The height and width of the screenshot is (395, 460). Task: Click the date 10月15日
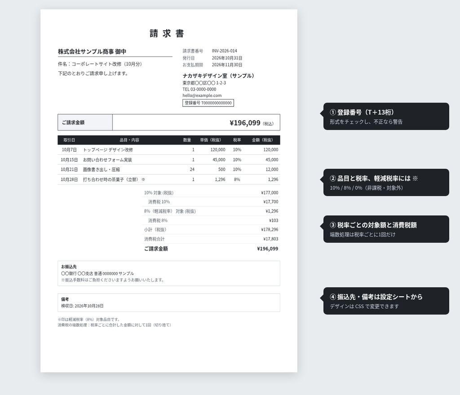pyautogui.click(x=69, y=160)
